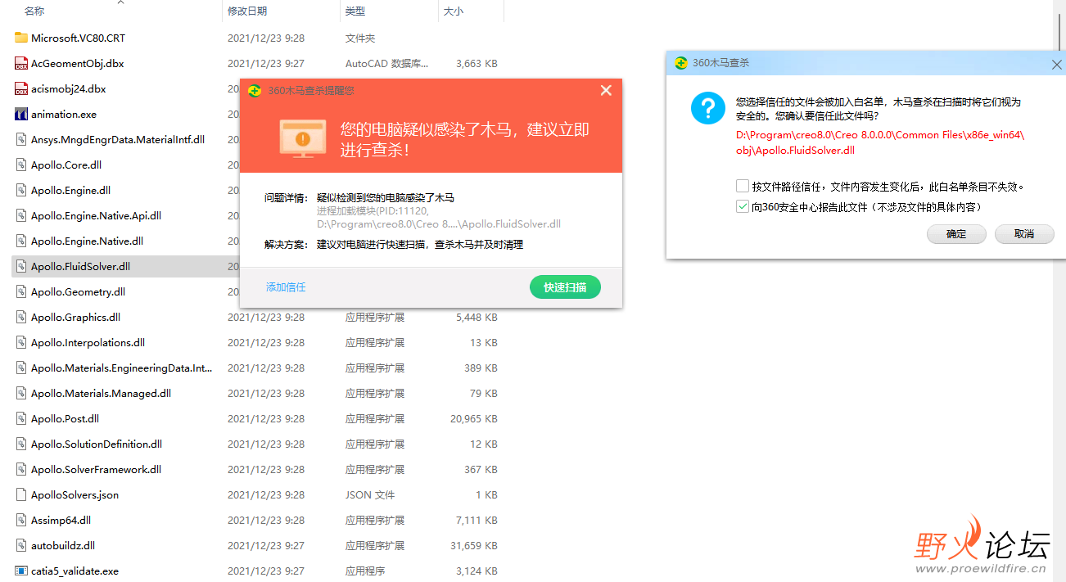Click 确定 to confirm trusting file
Image resolution: width=1066 pixels, height=582 pixels.
[956, 234]
